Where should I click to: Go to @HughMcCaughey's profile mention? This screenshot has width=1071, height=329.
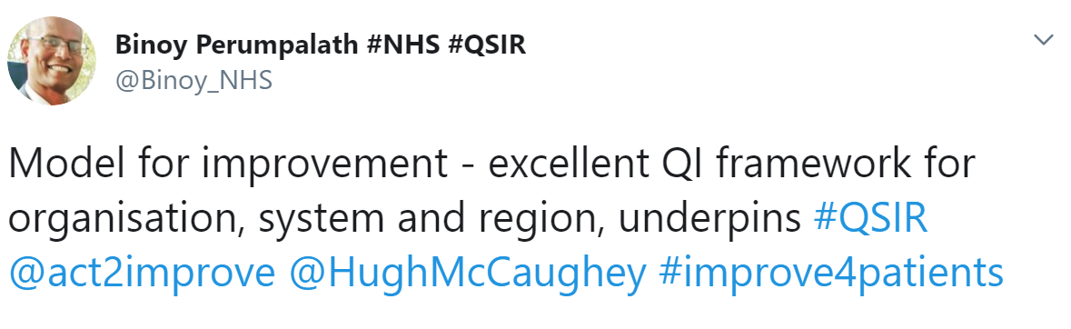(x=468, y=274)
